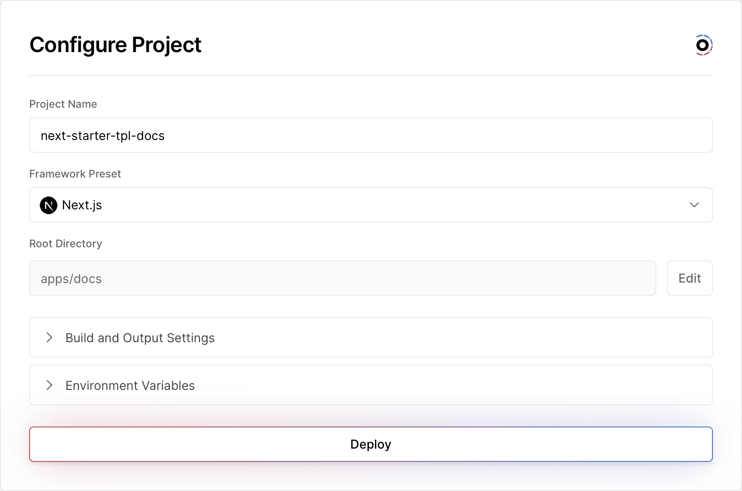Open the Environment Variables section label
The width and height of the screenshot is (742, 491).
click(x=130, y=385)
